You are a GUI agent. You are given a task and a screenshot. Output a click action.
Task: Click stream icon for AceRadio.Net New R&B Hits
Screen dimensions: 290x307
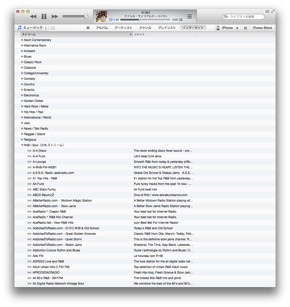click(x=29, y=223)
